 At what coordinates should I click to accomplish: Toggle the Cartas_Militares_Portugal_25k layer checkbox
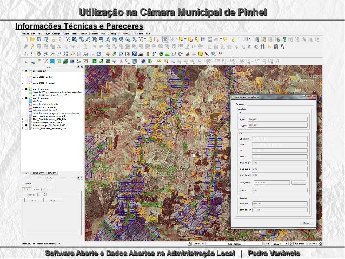pyautogui.click(x=25, y=129)
